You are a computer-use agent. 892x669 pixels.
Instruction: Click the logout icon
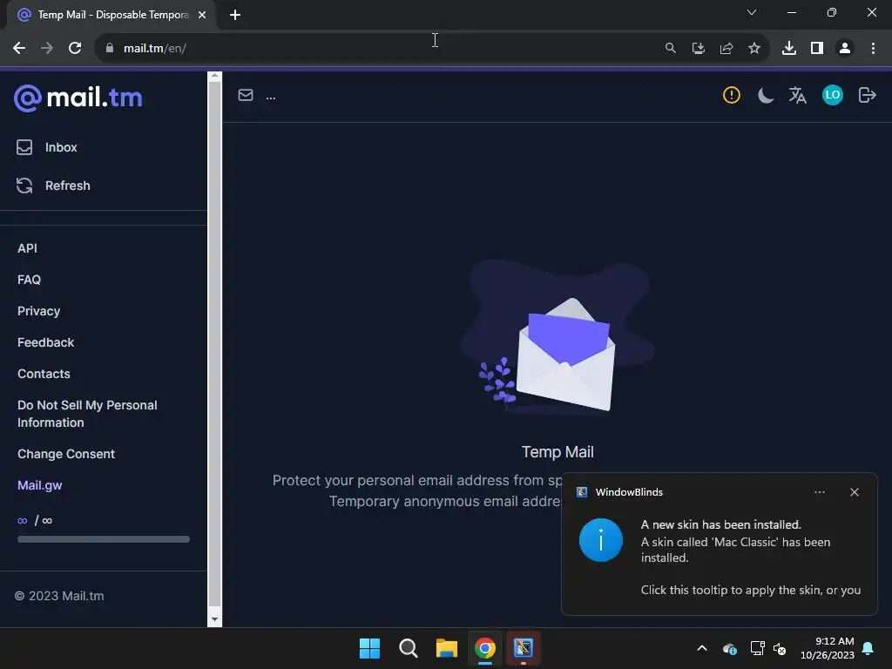[867, 95]
